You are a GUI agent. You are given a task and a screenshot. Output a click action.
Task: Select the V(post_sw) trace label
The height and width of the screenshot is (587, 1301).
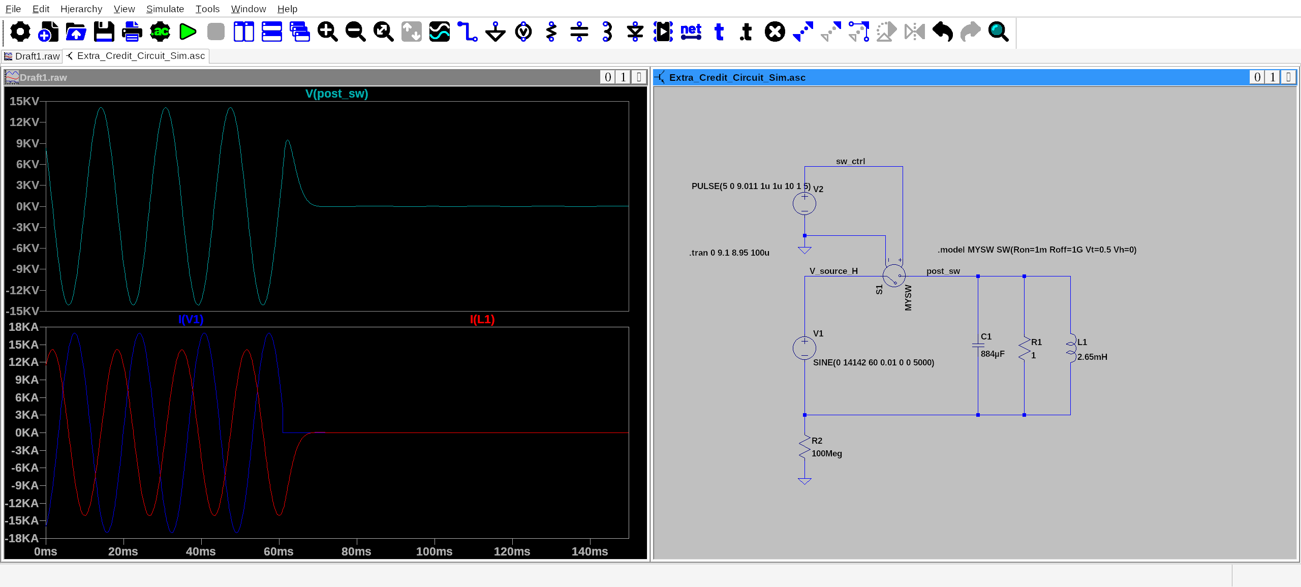[336, 94]
